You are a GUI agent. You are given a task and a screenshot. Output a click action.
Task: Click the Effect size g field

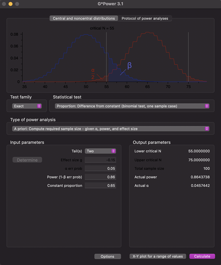click(x=100, y=160)
